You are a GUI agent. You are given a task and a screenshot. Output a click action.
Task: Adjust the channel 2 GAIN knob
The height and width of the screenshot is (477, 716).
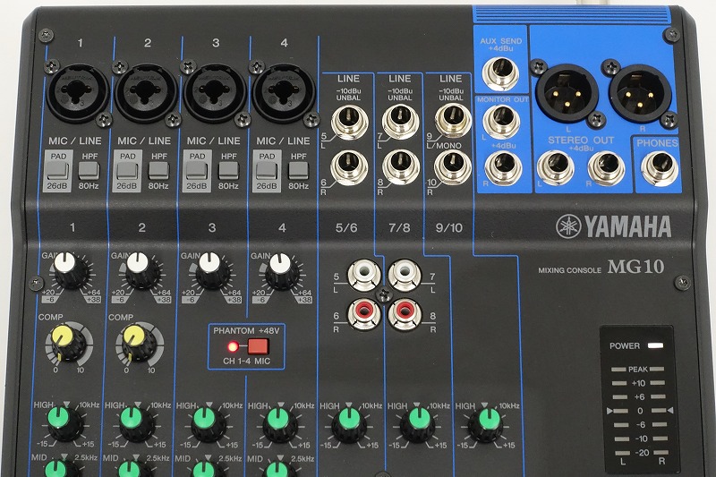141,270
